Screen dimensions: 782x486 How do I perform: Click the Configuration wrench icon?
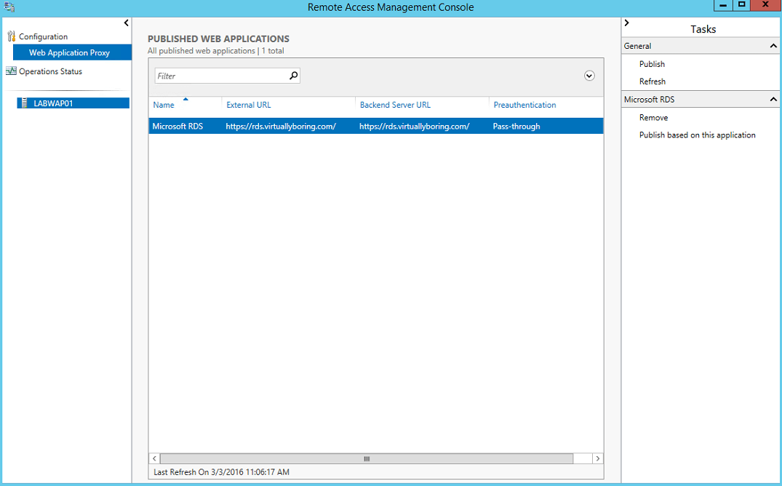12,36
